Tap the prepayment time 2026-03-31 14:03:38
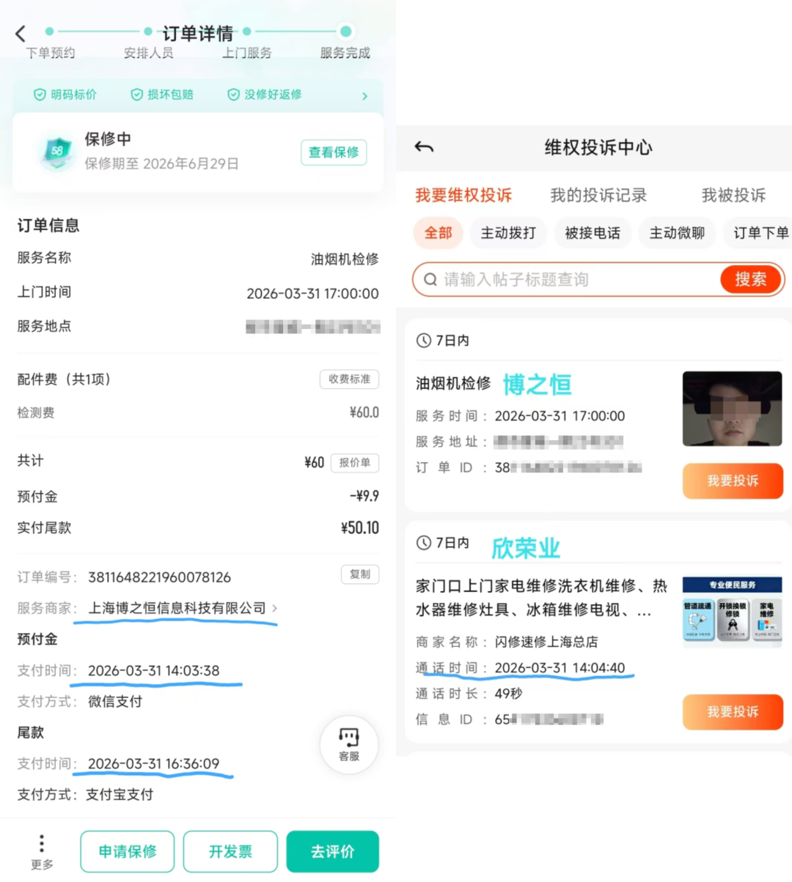Screen dimensions: 792x882 coord(153,670)
